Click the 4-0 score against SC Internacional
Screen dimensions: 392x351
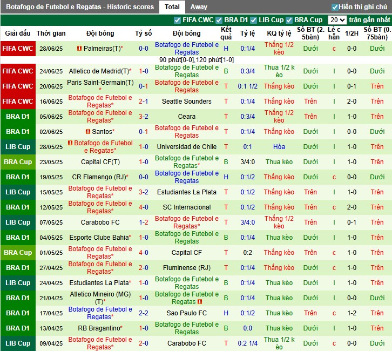(x=144, y=207)
